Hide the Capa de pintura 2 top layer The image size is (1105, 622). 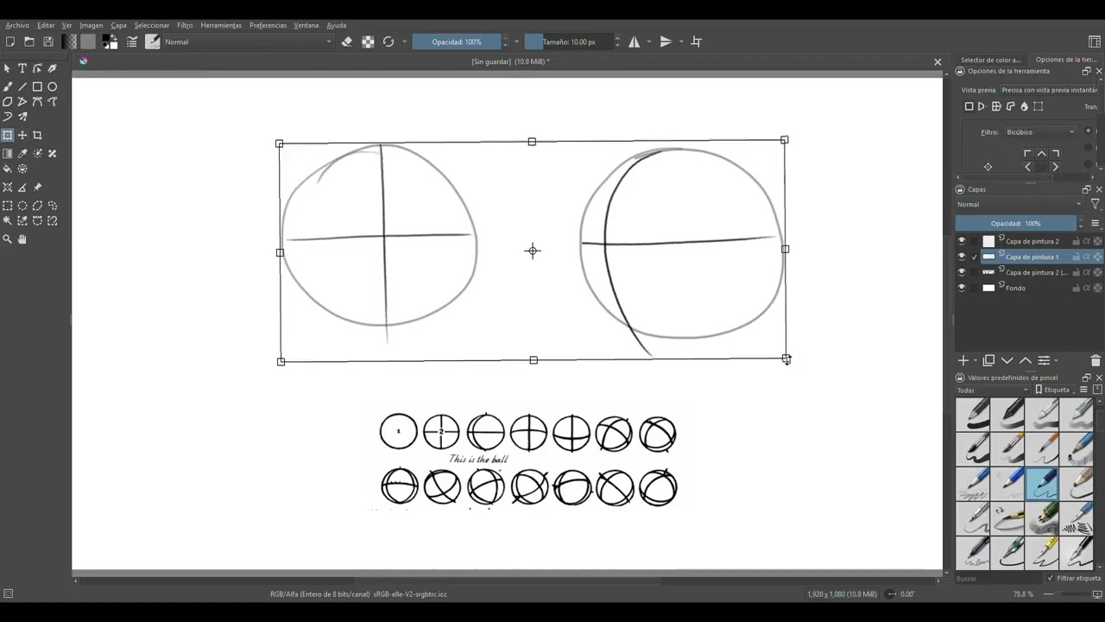coord(962,241)
